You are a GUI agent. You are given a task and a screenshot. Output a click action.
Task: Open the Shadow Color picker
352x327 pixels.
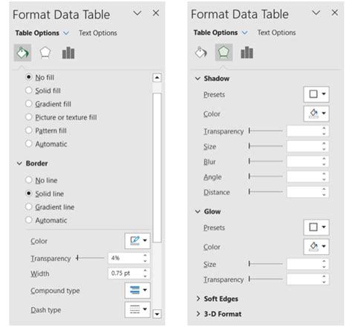tap(316, 113)
